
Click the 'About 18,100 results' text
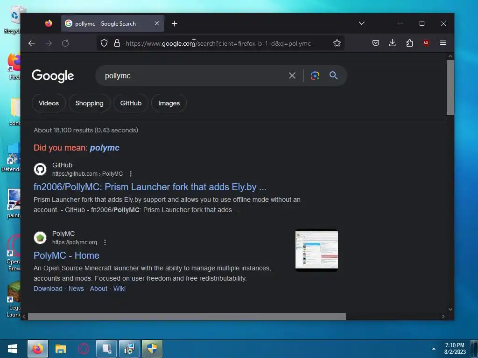tap(86, 131)
